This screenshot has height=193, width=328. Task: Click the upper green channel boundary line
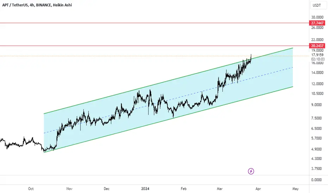(x=168, y=81)
